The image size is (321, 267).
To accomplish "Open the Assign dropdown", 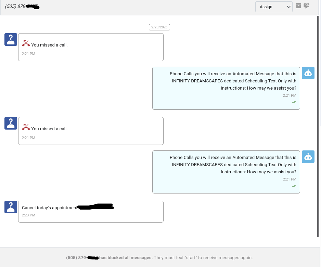I will pos(274,7).
